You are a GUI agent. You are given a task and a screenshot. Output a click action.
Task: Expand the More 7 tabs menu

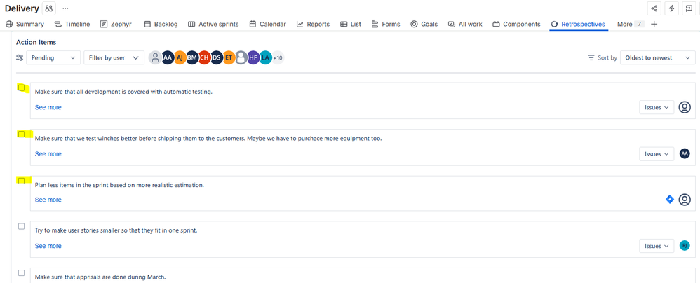click(631, 24)
